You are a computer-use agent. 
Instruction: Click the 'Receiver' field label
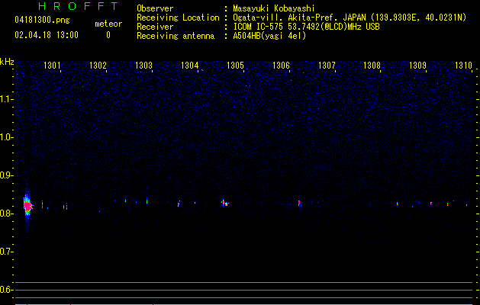(x=155, y=27)
